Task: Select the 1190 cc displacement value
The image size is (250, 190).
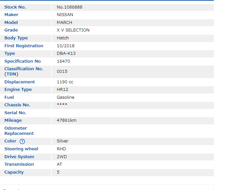Action: [65, 82]
